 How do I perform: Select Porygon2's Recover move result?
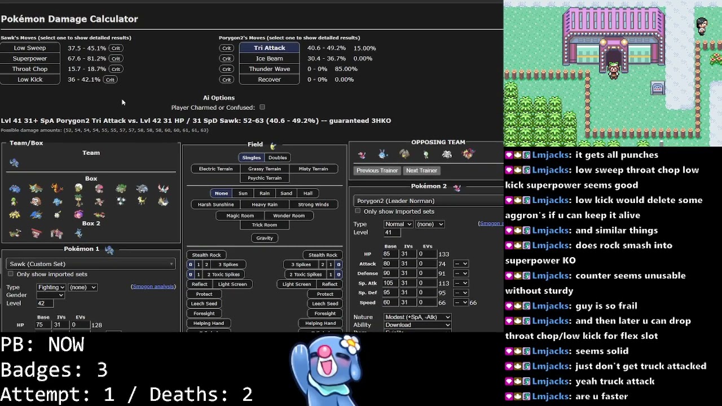pyautogui.click(x=270, y=80)
